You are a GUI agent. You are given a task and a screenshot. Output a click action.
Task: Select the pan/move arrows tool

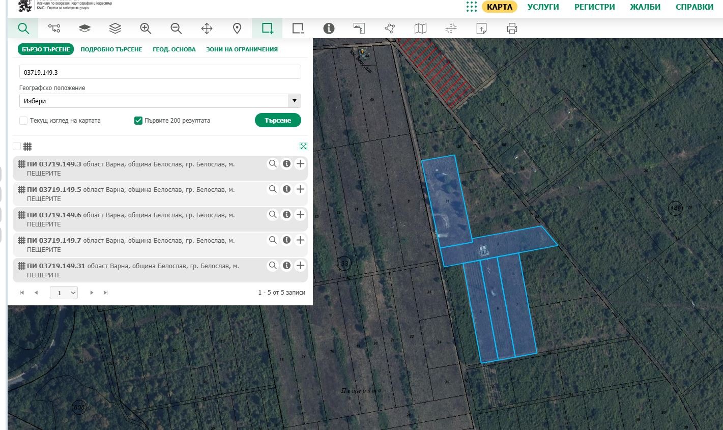pos(207,28)
